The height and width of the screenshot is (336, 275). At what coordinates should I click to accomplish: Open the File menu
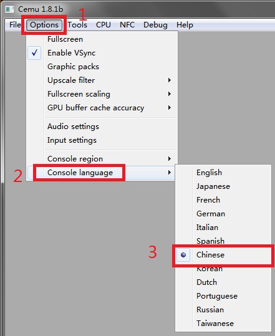click(x=15, y=25)
